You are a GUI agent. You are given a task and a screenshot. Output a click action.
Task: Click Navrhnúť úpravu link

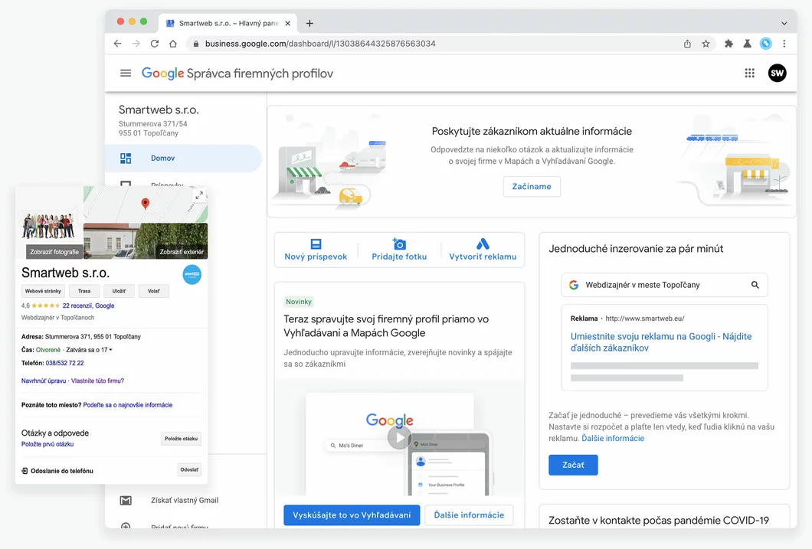click(x=44, y=381)
